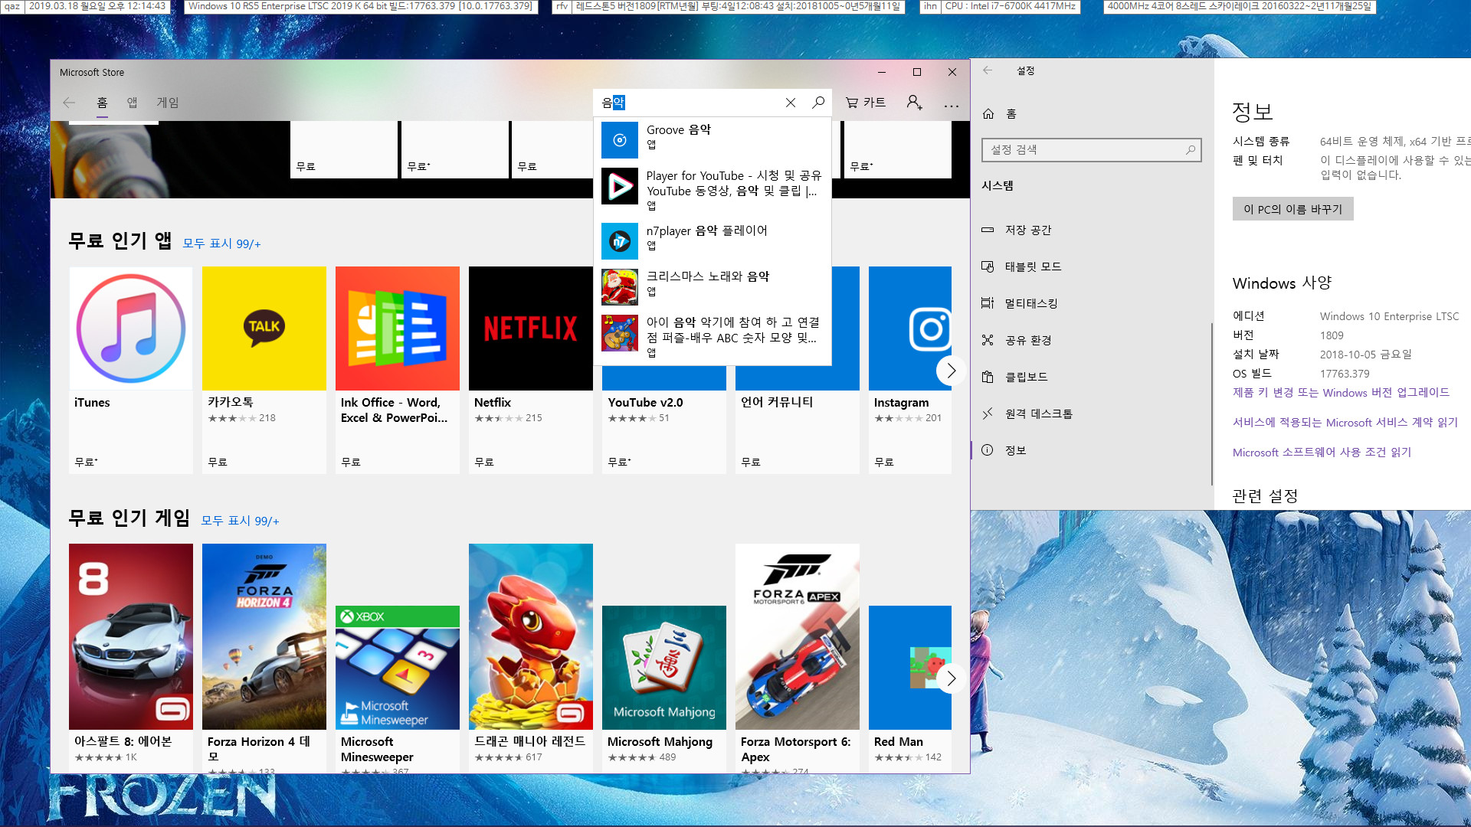Viewport: 1471px width, 827px height.
Task: Open 태블릿 모드 in Settings sidebar
Action: point(1091,266)
